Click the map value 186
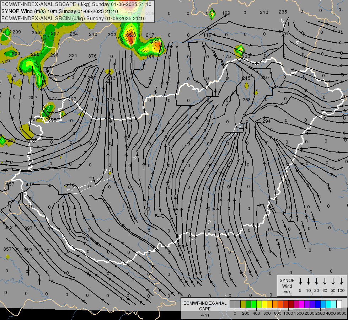This screenshot has width=348, height=320. point(150,57)
